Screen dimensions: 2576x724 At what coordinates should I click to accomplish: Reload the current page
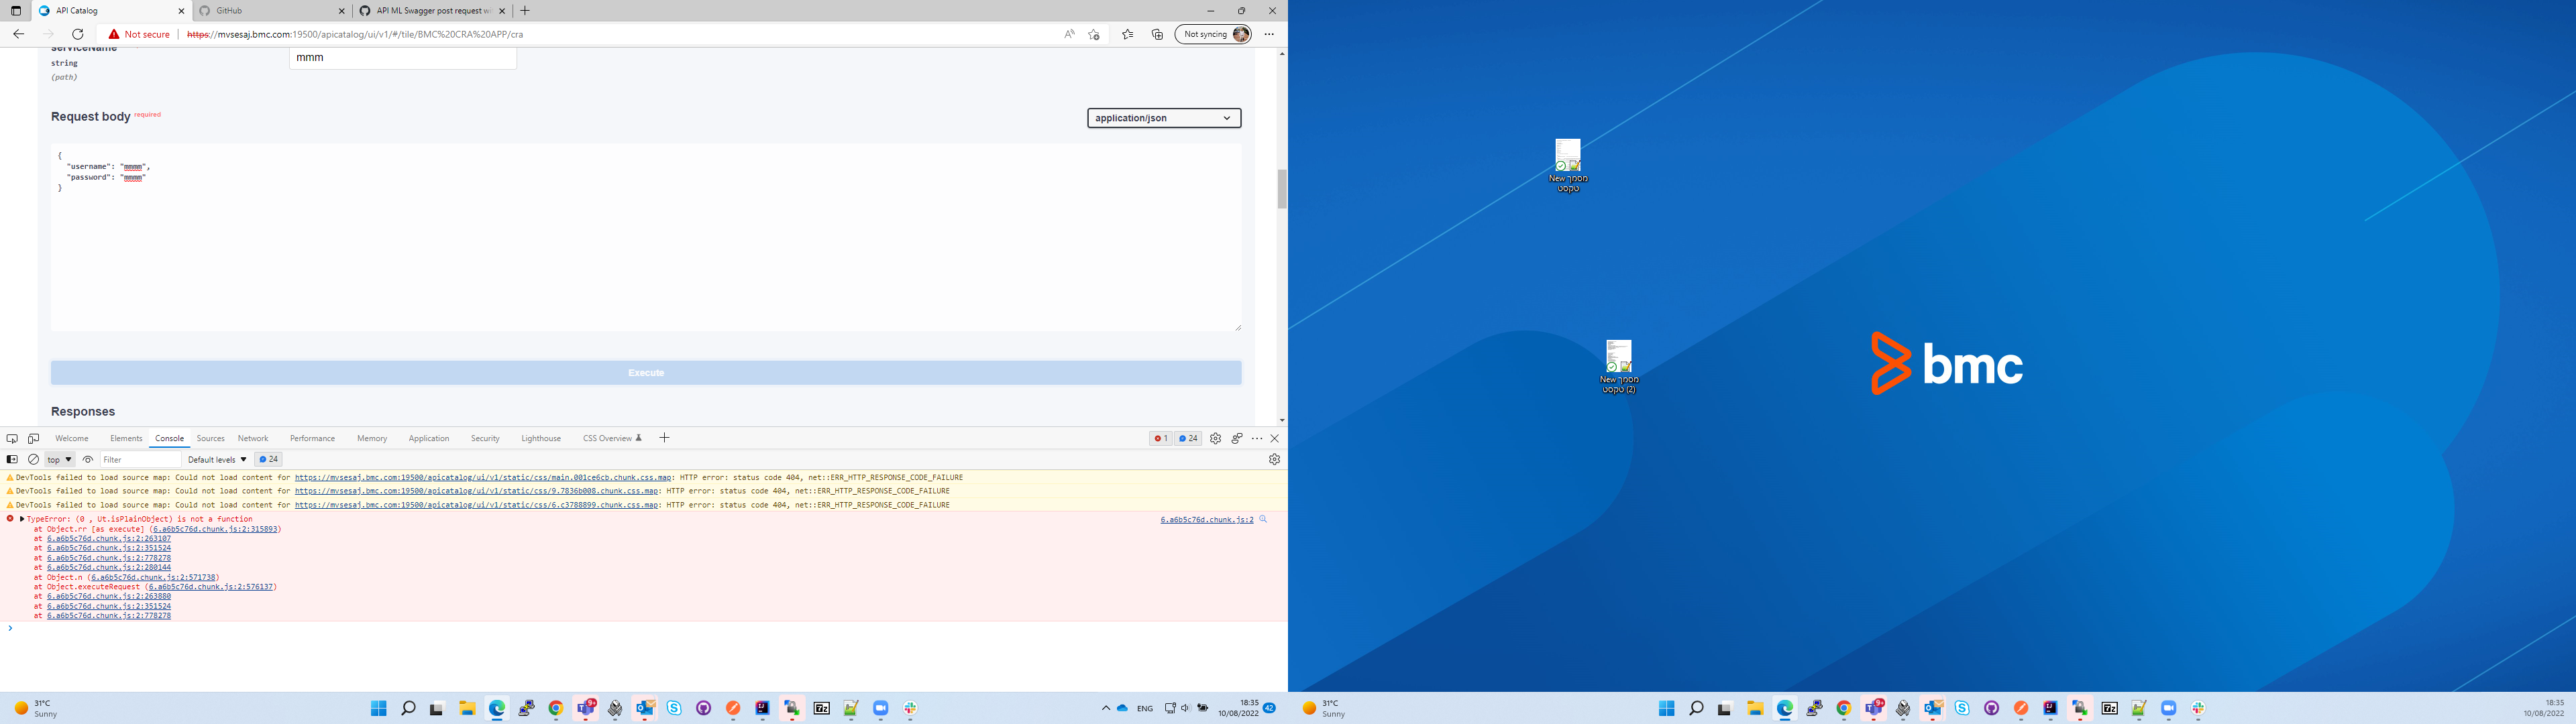pos(78,34)
